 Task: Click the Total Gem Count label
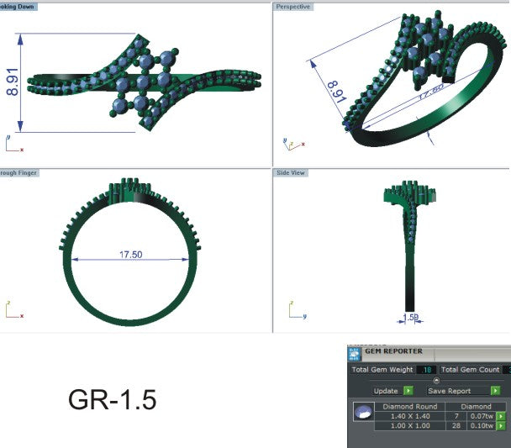pyautogui.click(x=471, y=370)
